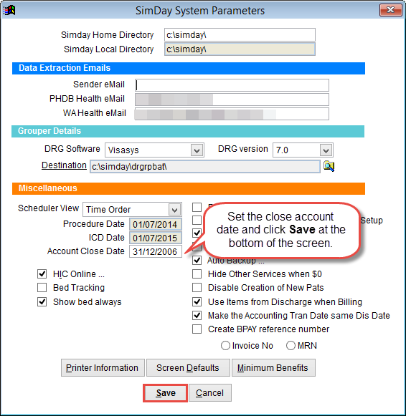Tick Create BPAY reference number checkbox
The height and width of the screenshot is (416, 406).
tap(197, 329)
